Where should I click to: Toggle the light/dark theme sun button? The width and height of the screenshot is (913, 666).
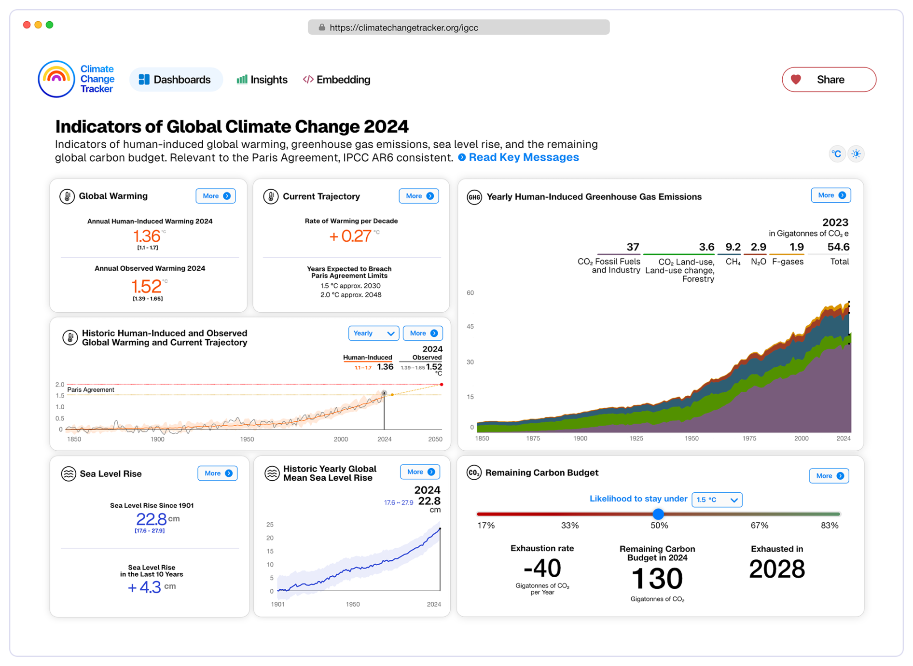(856, 154)
